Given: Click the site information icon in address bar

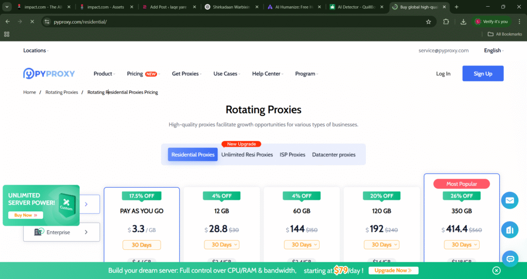Looking at the screenshot, I should click(x=47, y=22).
